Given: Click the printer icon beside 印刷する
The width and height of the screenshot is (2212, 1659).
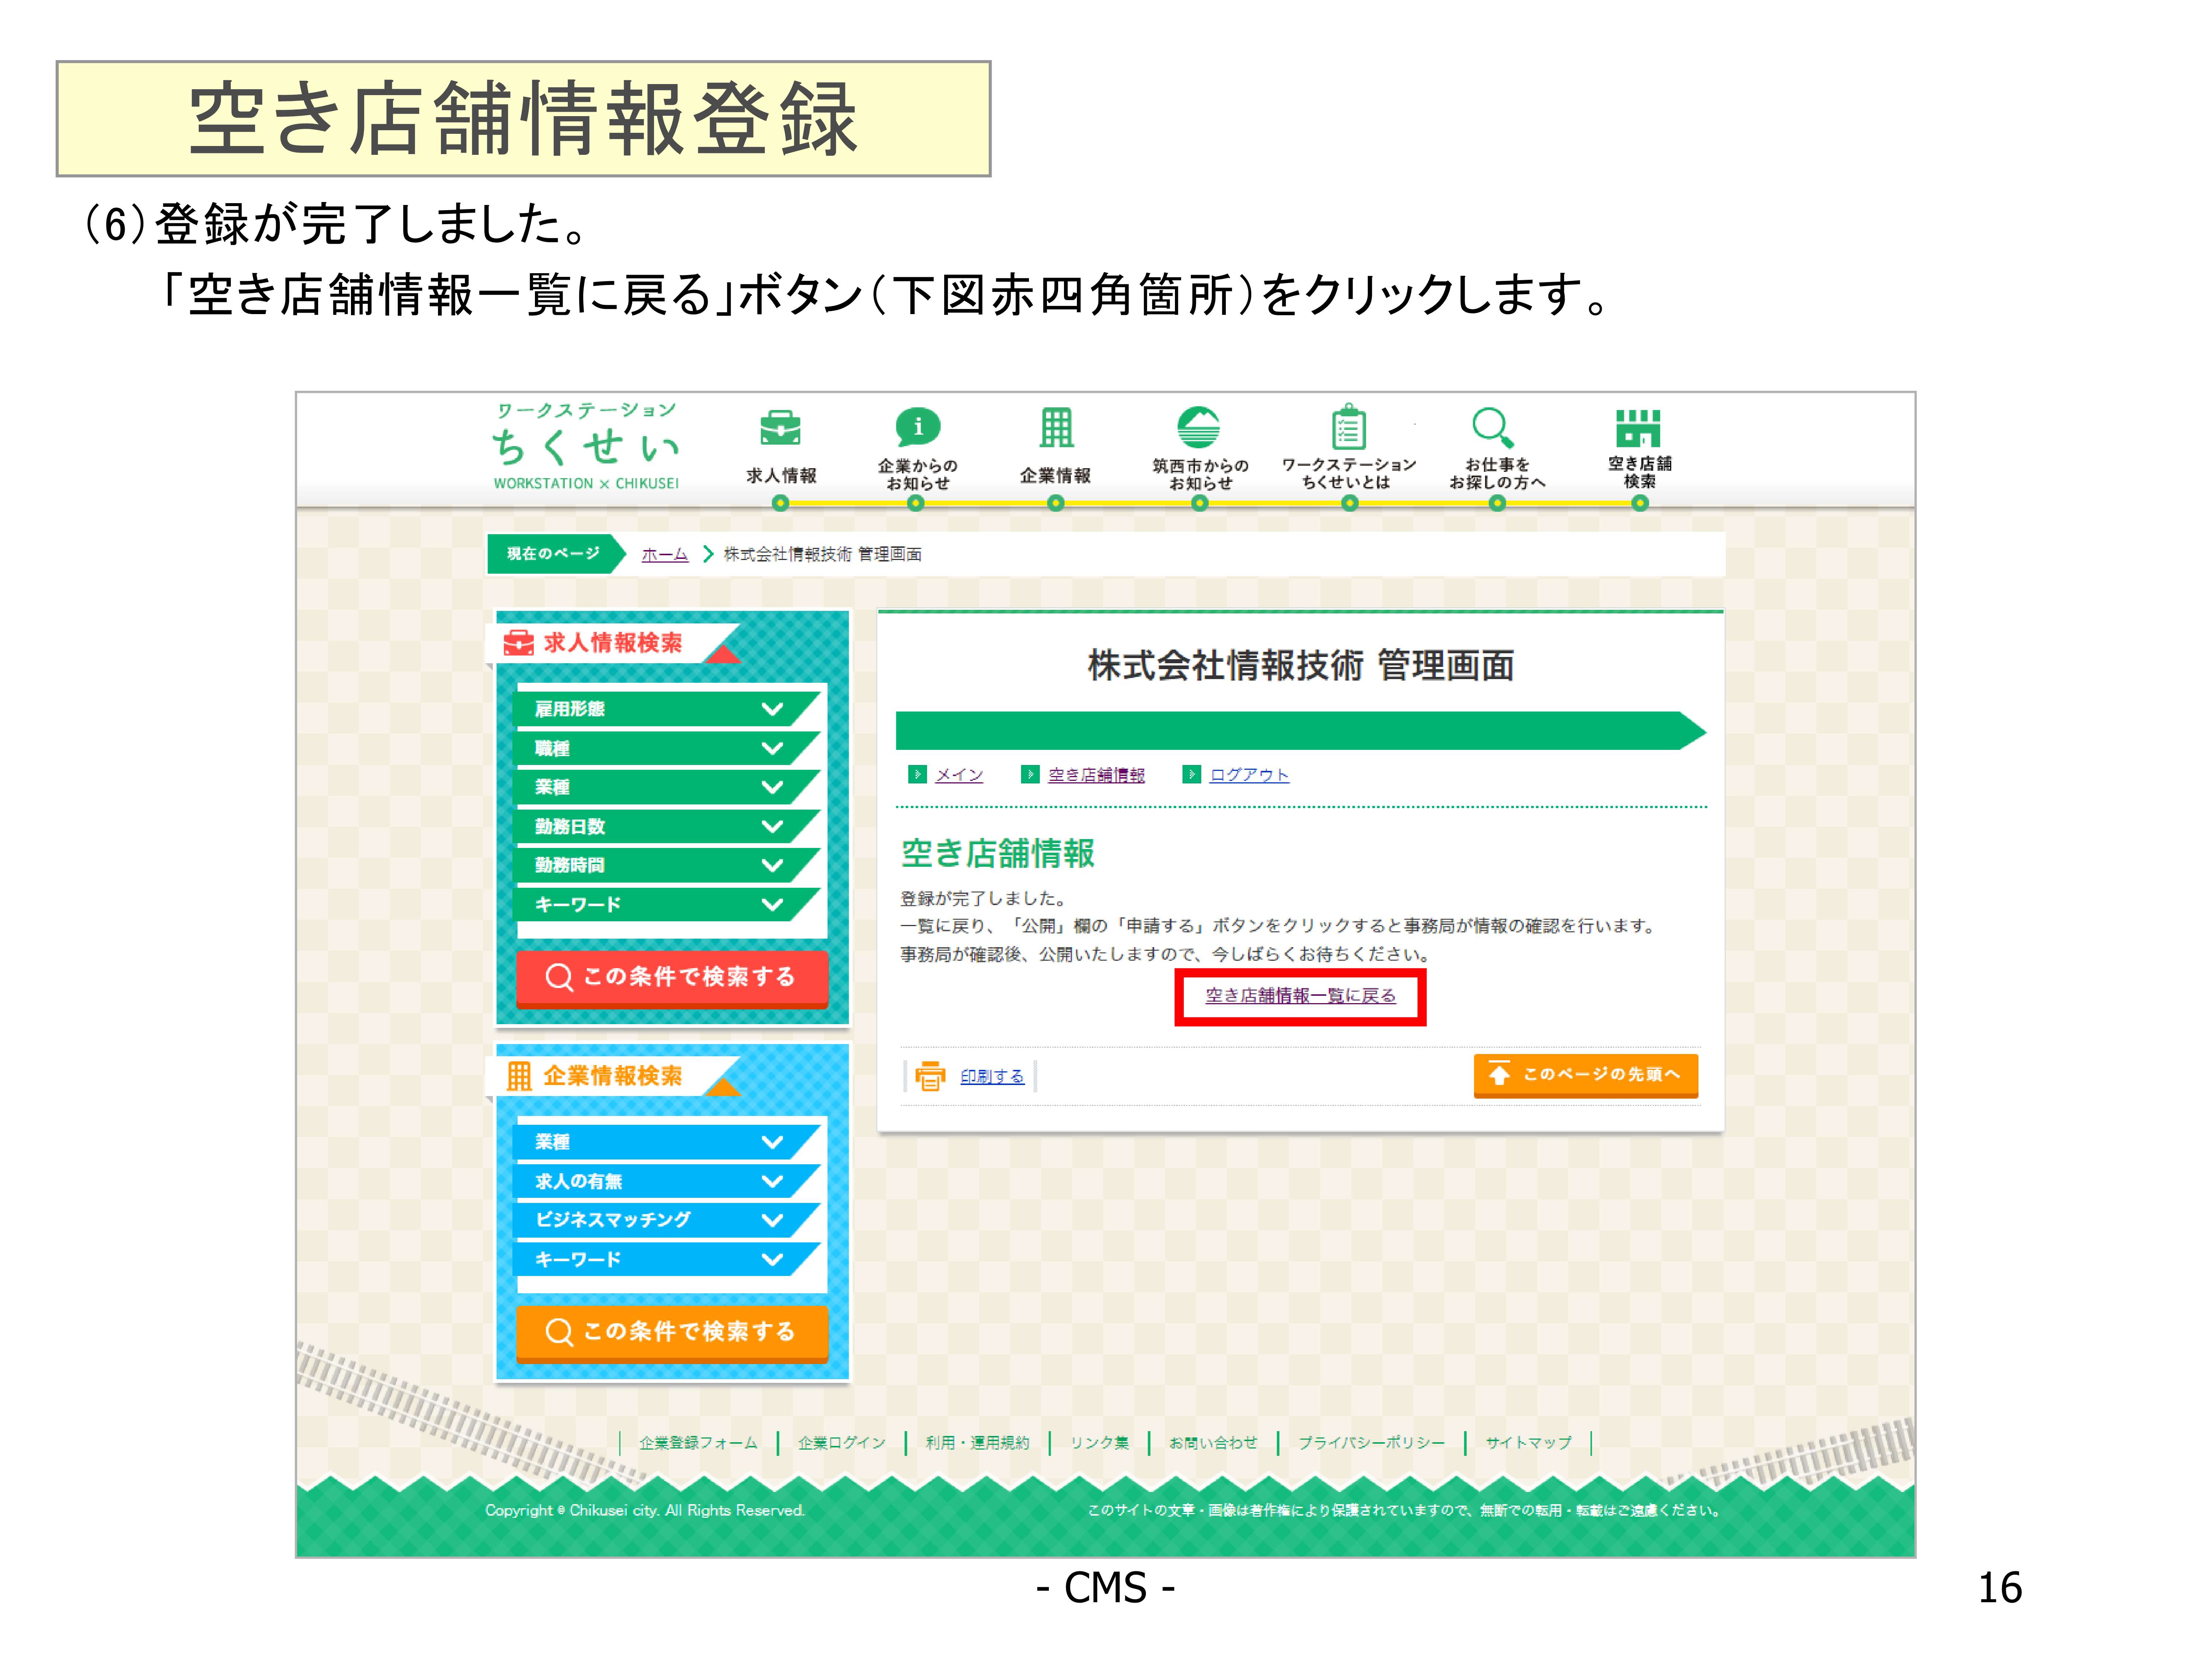Looking at the screenshot, I should point(930,1076).
